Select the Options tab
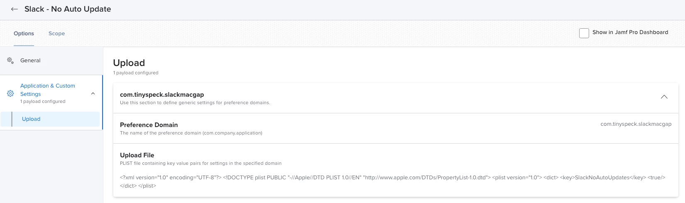685x203 pixels. 24,34
